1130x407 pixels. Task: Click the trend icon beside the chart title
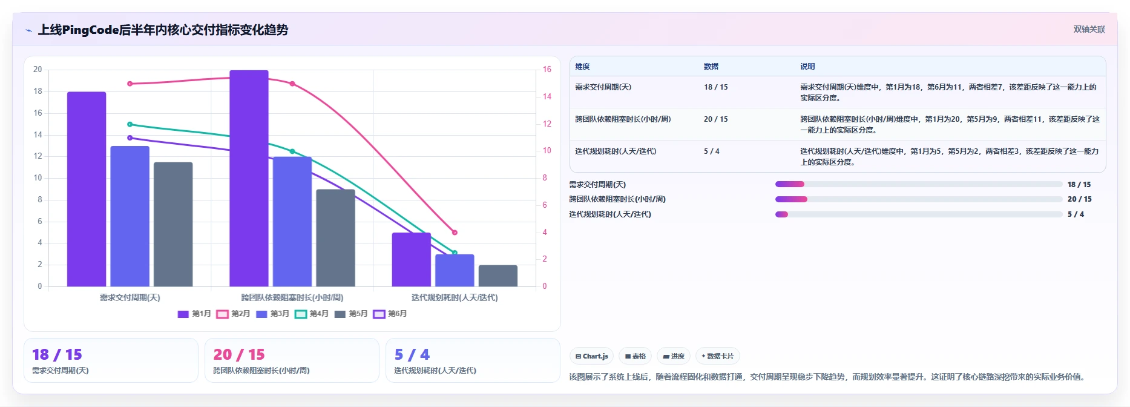coord(28,30)
